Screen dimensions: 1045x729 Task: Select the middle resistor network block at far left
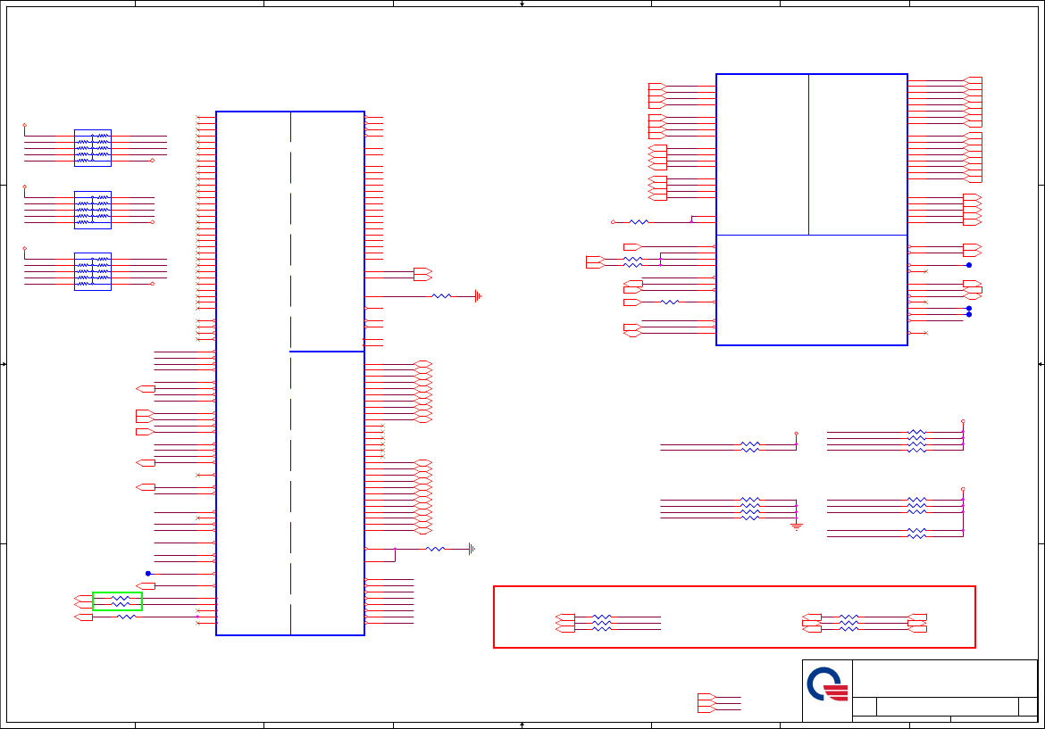point(93,210)
